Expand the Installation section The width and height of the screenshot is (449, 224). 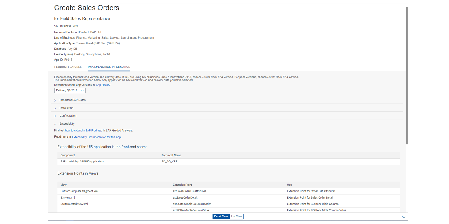[66, 108]
